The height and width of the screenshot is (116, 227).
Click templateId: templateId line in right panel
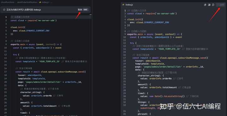coord(150,64)
